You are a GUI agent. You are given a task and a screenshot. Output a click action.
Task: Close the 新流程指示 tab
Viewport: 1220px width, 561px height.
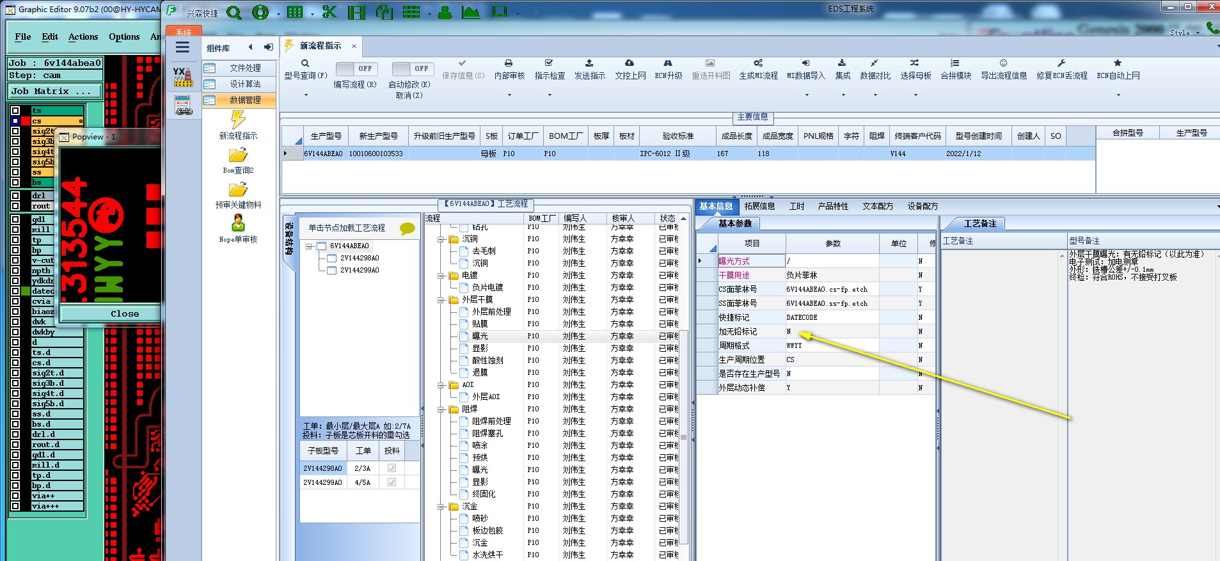(x=354, y=46)
